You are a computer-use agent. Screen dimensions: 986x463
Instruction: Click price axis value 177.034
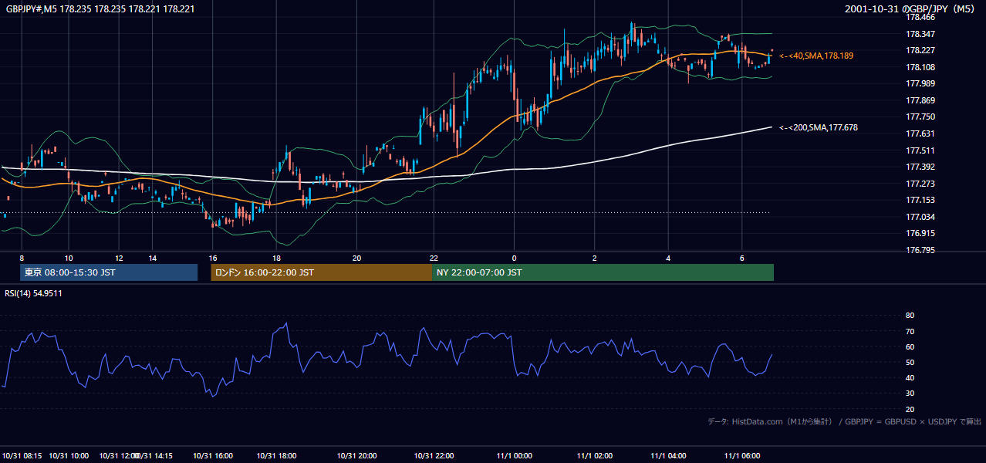pos(920,217)
